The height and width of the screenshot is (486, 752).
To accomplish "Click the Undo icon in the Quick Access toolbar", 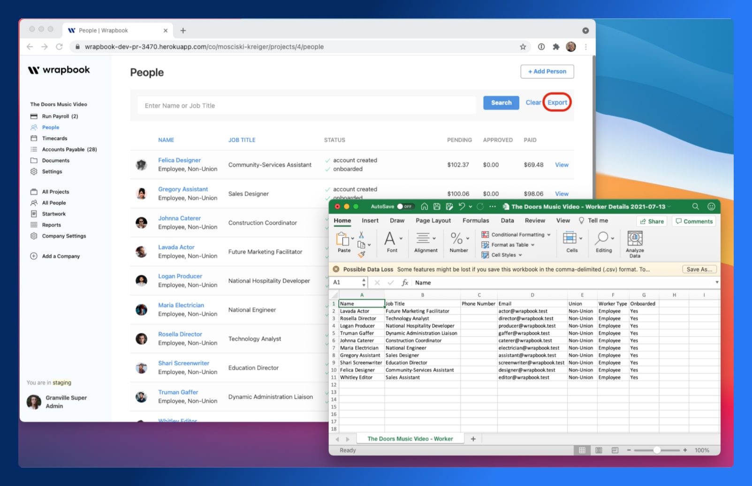I will (462, 206).
